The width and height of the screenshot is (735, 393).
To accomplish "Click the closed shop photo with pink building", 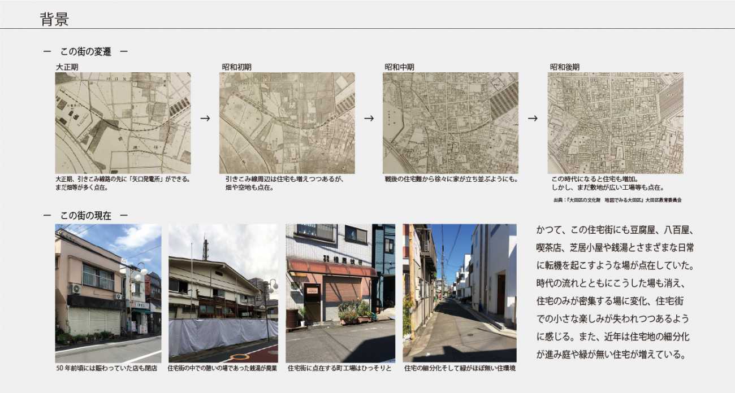I will [108, 293].
